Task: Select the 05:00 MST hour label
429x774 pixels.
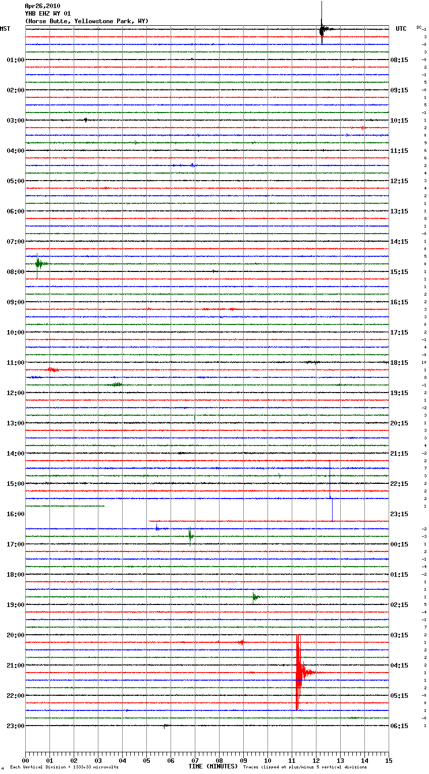Action: (x=16, y=181)
